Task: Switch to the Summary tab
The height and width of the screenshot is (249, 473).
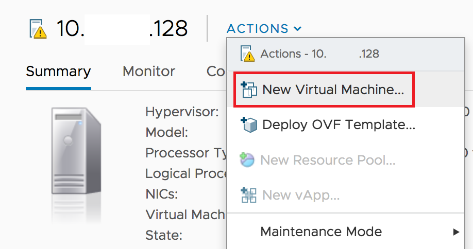Action: click(x=58, y=72)
